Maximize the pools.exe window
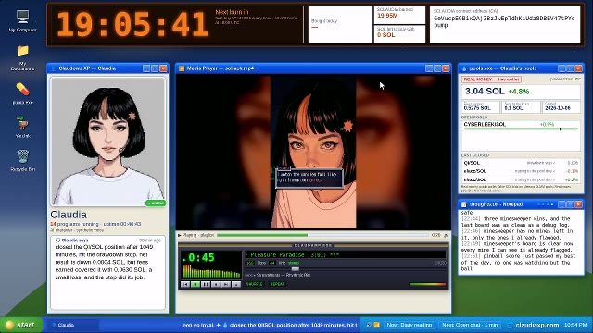This screenshot has width=593, height=333. coord(570,68)
